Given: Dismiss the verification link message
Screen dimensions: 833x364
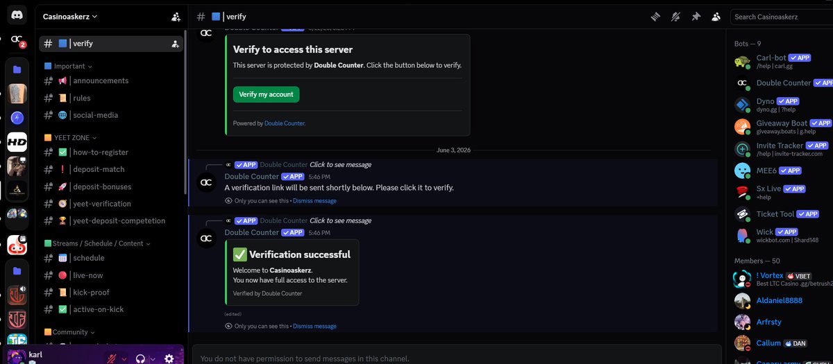Looking at the screenshot, I should click(314, 201).
